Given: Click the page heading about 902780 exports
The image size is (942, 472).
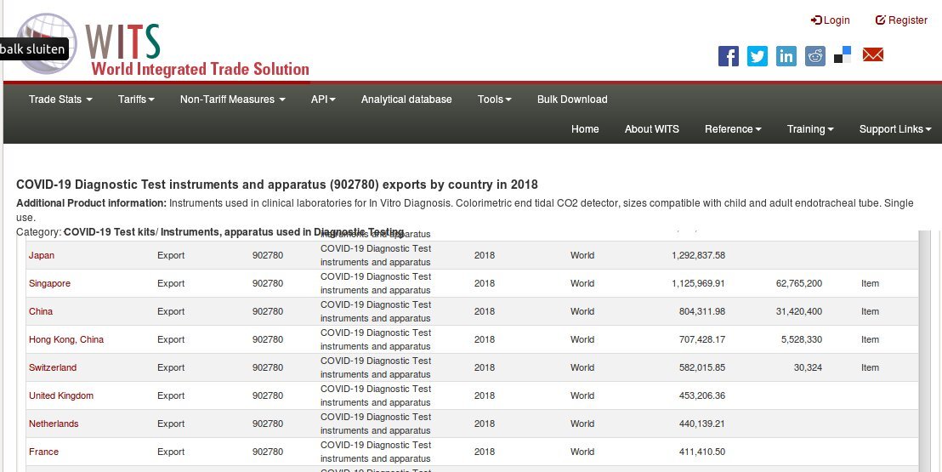Looking at the screenshot, I should [x=277, y=184].
